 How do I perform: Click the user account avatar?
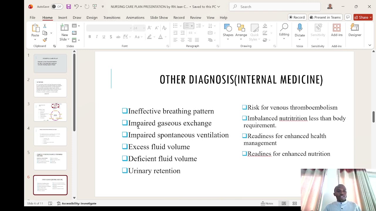pyautogui.click(x=330, y=6)
